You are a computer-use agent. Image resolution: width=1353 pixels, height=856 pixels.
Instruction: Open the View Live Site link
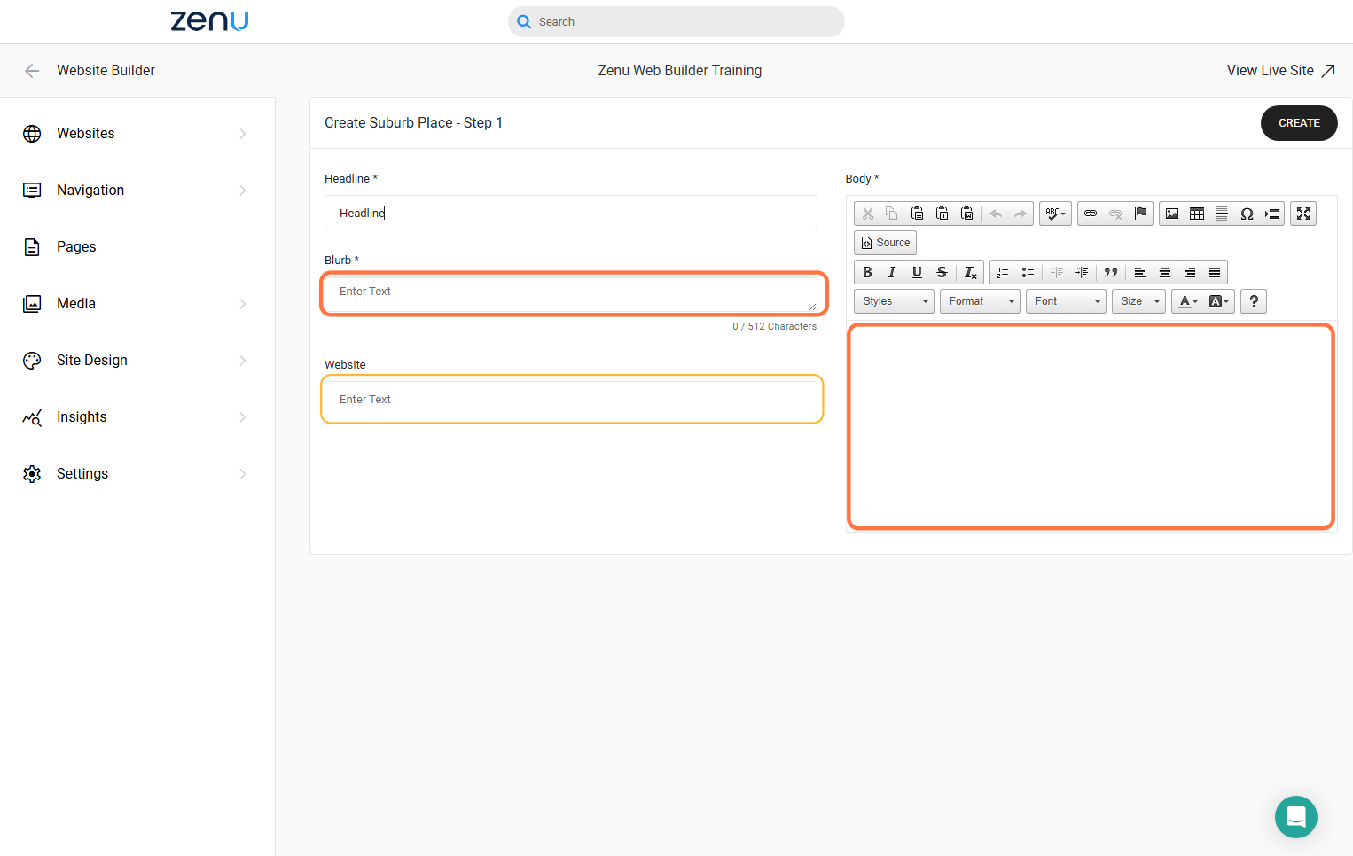point(1280,71)
